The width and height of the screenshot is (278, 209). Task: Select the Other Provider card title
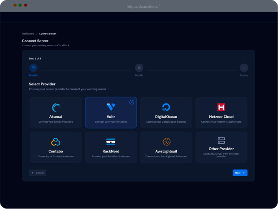pyautogui.click(x=221, y=149)
